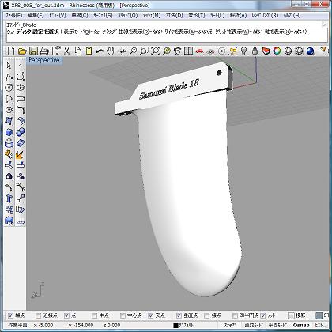Open the 編集(E) menu
332x332 pixels.
(35, 16)
